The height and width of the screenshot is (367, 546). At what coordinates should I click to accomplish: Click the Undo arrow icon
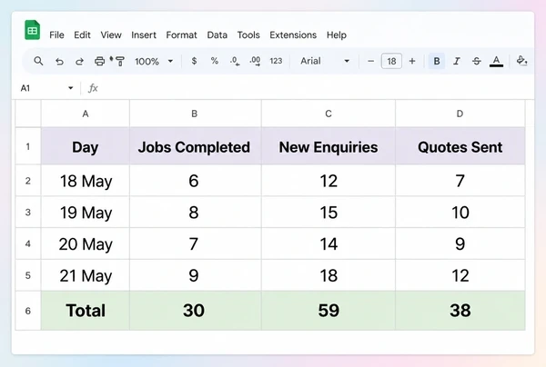coord(59,62)
